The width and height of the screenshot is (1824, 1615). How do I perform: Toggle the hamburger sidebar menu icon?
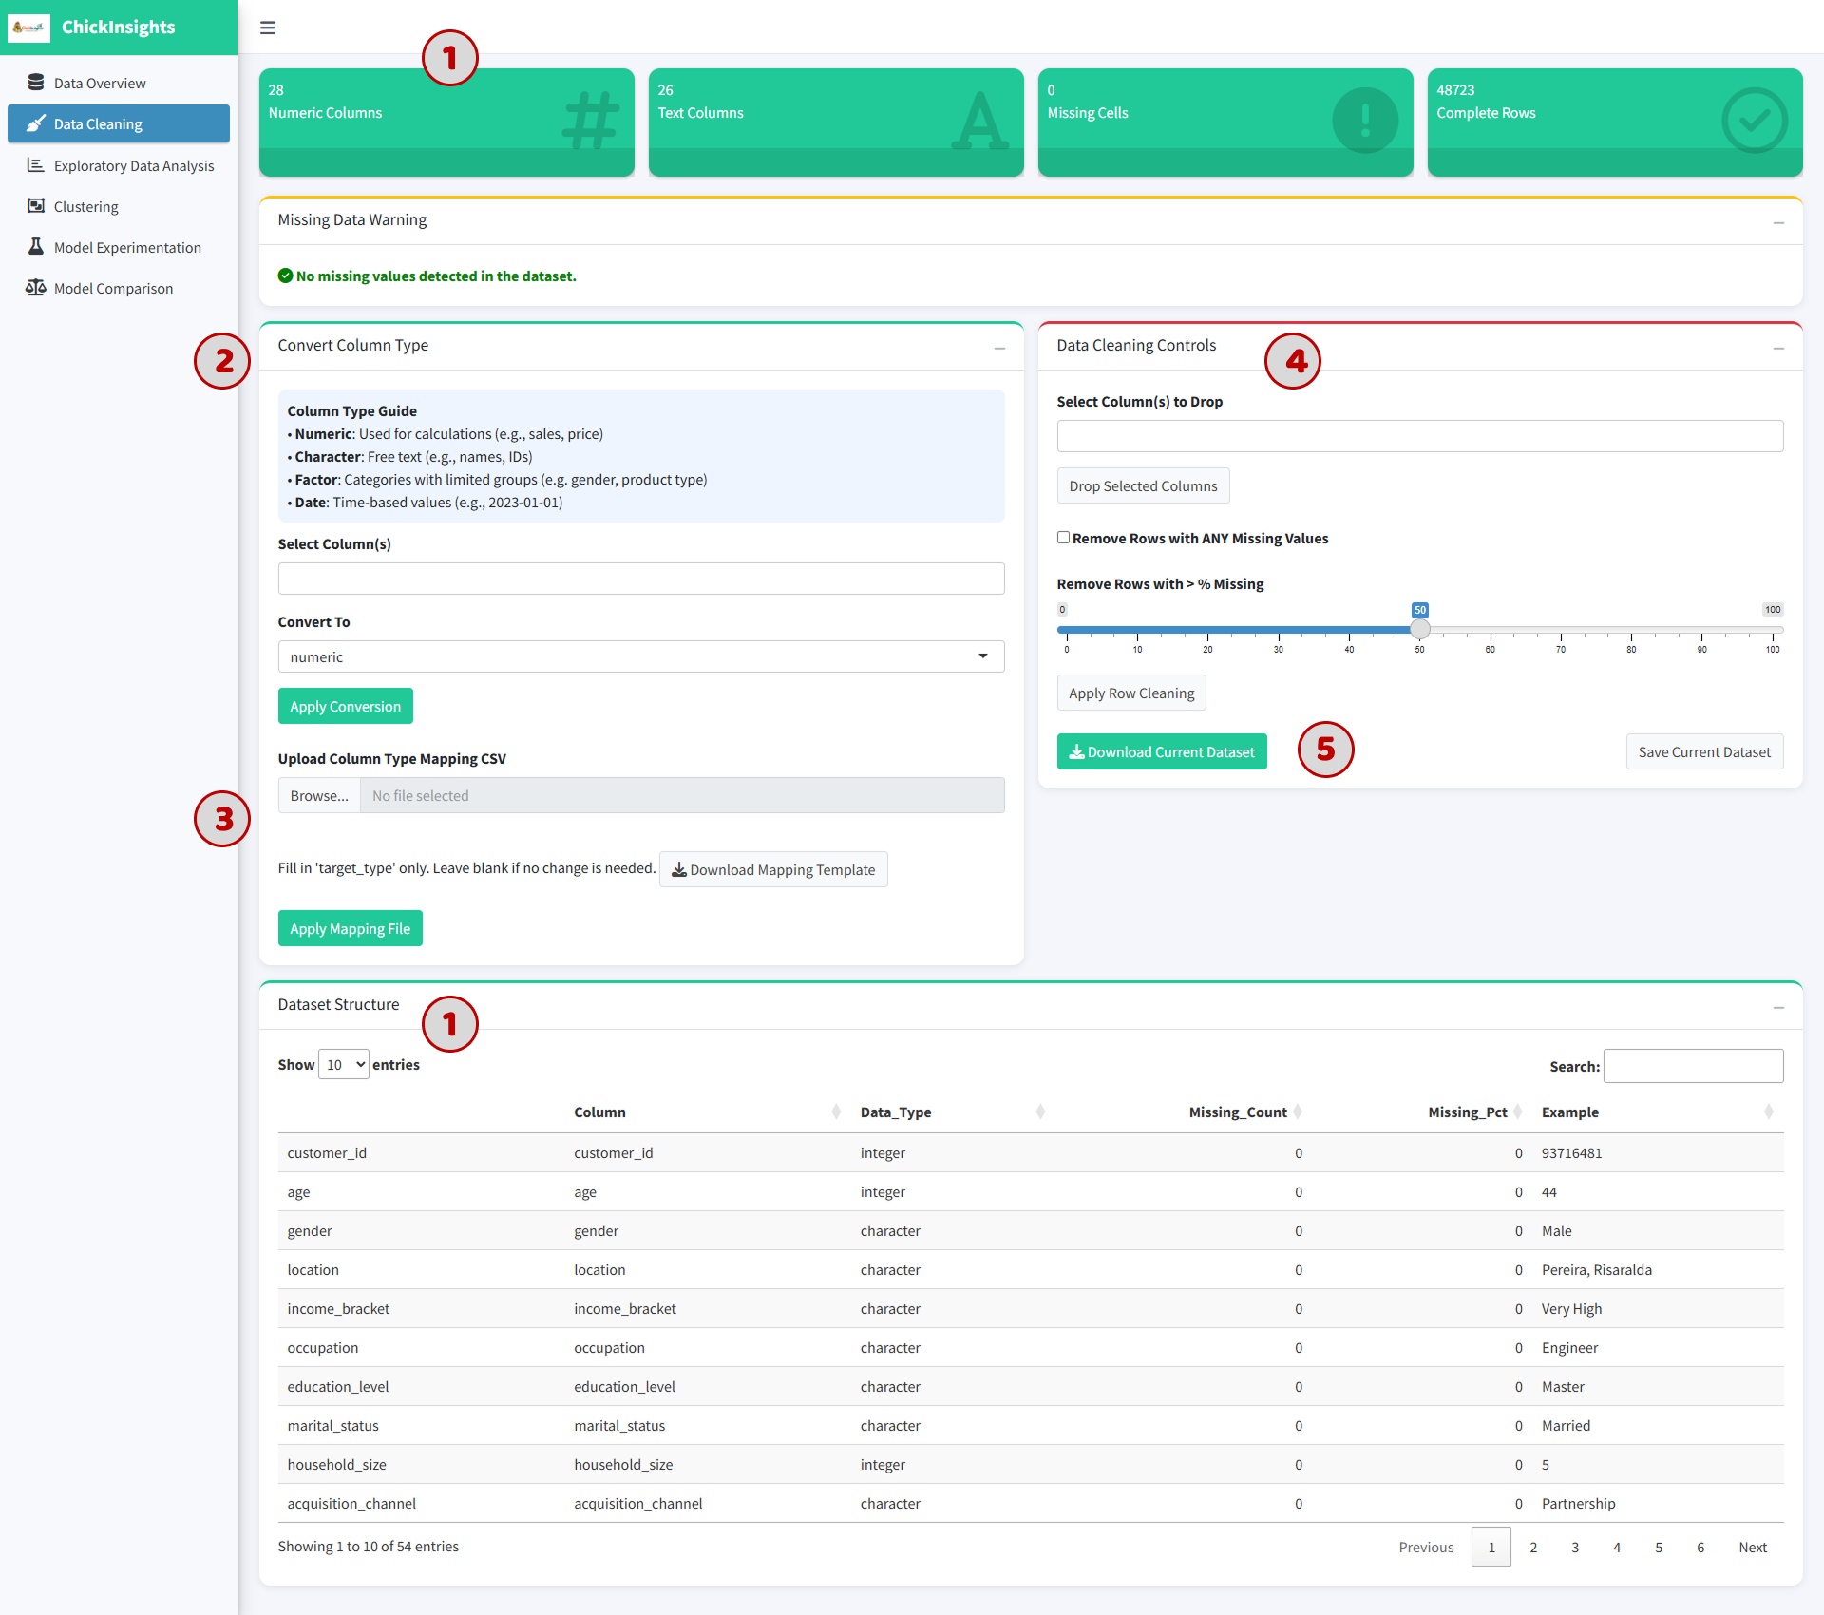pyautogui.click(x=268, y=28)
